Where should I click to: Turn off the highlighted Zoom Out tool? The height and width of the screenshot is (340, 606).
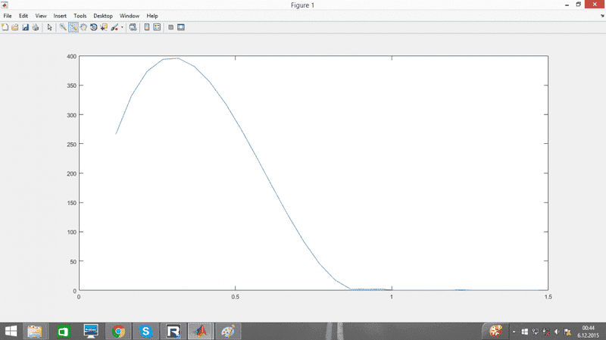(73, 27)
